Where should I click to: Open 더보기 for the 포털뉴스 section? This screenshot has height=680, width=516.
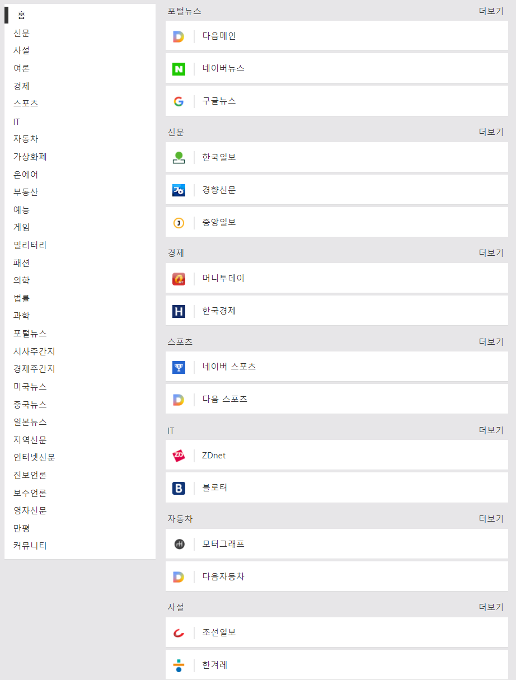491,11
